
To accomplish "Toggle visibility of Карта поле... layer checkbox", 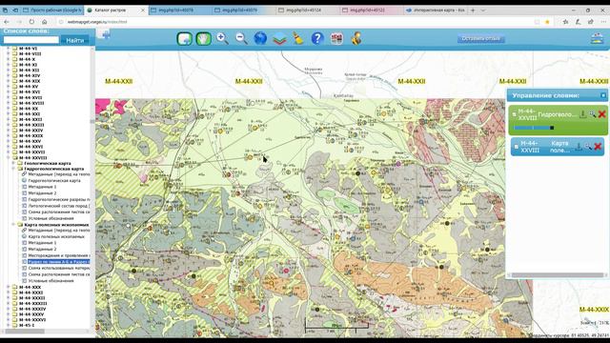I will coord(517,147).
